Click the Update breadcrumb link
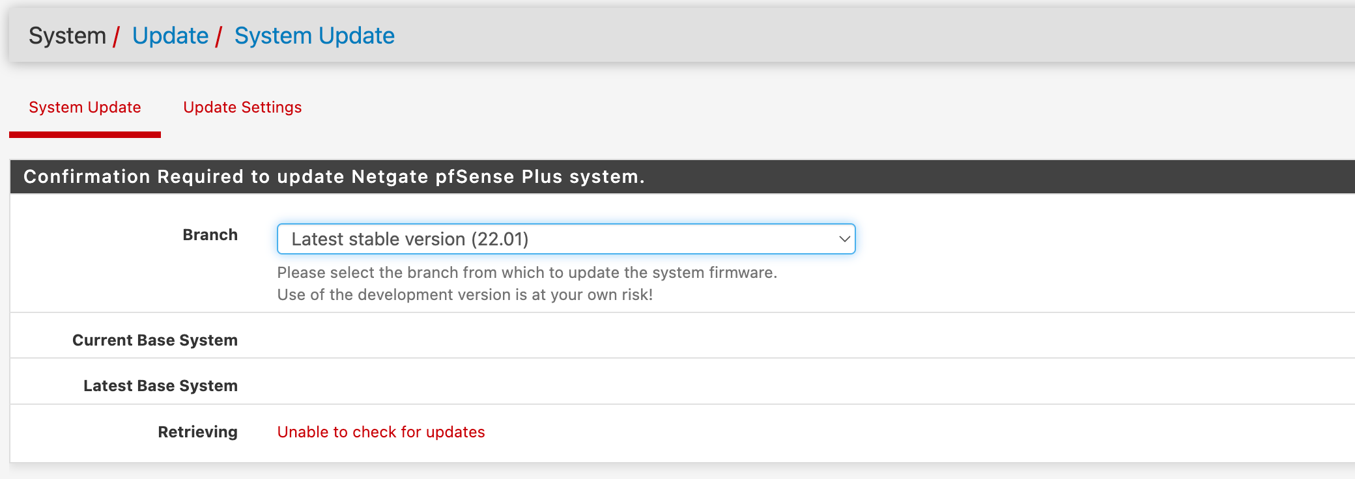The height and width of the screenshot is (479, 1355). pos(170,36)
